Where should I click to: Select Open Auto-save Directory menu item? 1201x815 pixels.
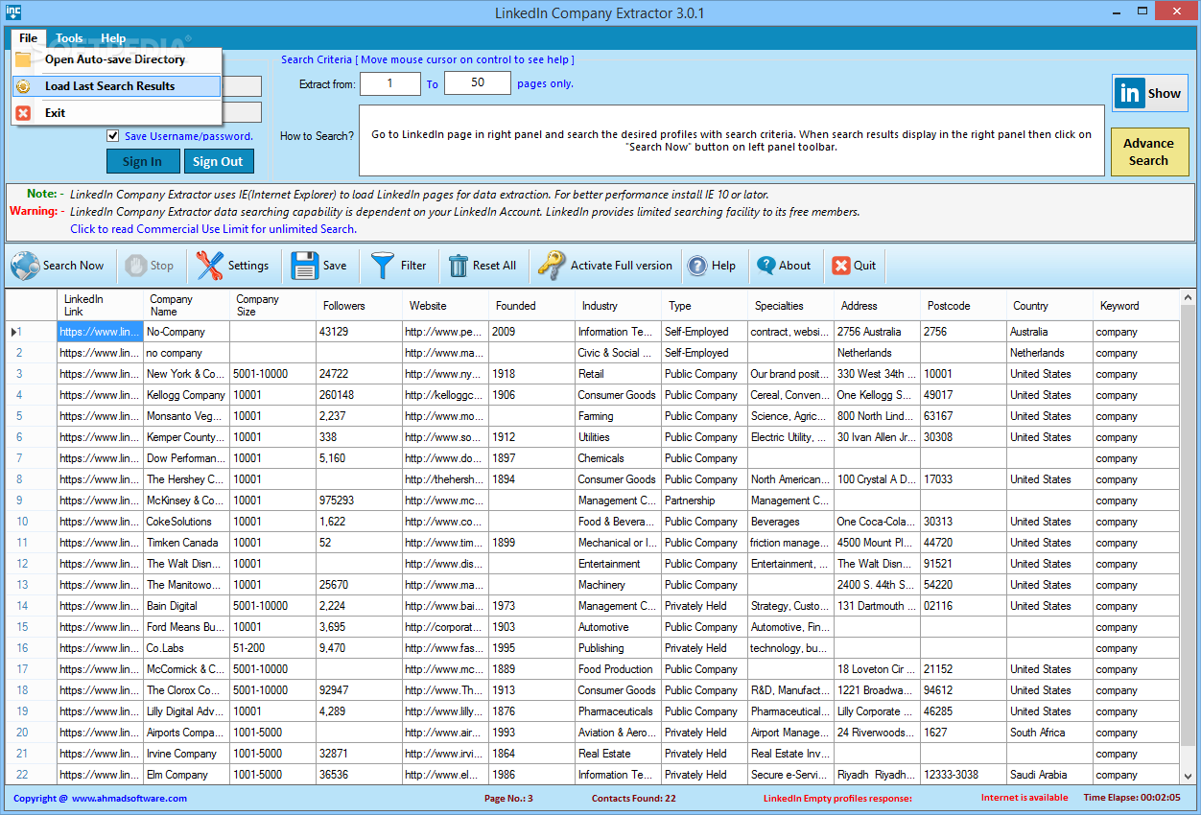point(116,59)
